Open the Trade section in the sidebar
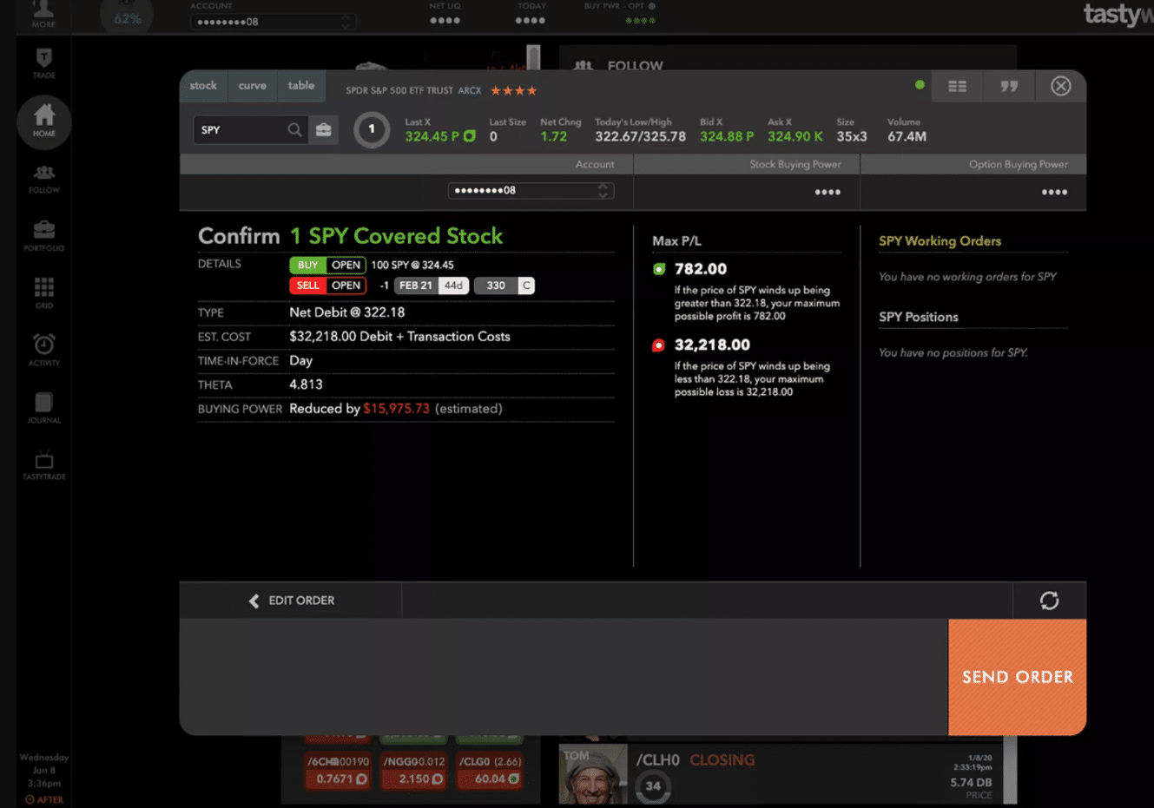1154x808 pixels. [44, 63]
